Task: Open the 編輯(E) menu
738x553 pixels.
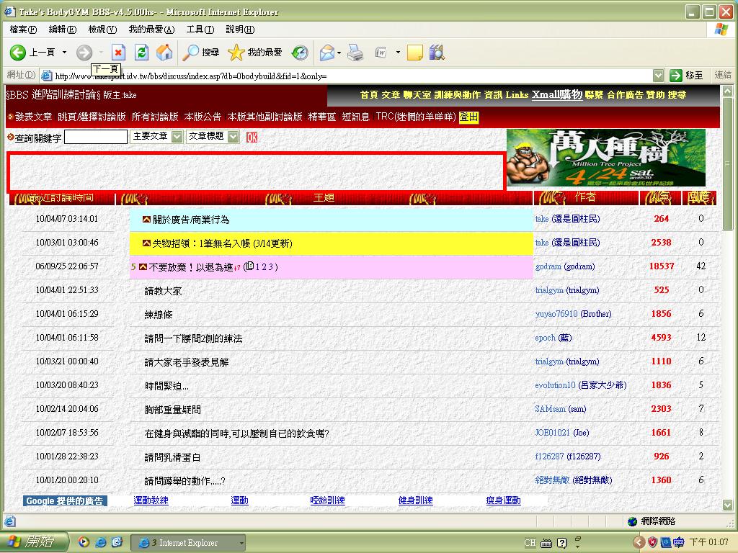Action: pyautogui.click(x=63, y=30)
